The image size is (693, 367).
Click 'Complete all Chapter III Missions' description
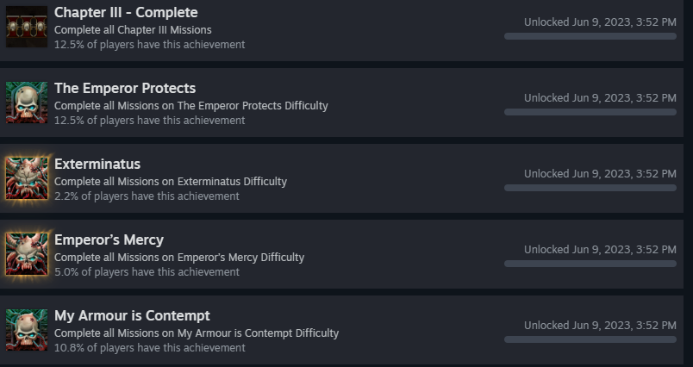[x=133, y=30]
